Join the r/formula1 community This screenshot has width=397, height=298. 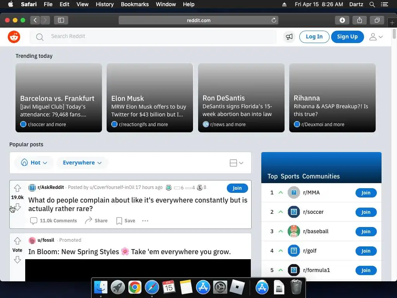366,270
